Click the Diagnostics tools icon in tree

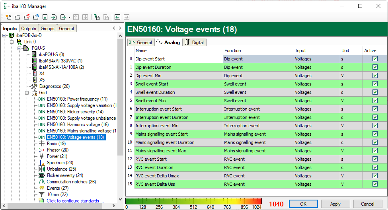pos(34,86)
